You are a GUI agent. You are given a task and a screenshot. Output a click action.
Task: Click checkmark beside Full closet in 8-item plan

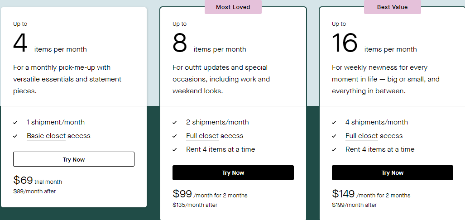click(175, 136)
